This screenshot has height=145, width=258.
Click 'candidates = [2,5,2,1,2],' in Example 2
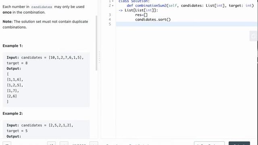[47, 125]
